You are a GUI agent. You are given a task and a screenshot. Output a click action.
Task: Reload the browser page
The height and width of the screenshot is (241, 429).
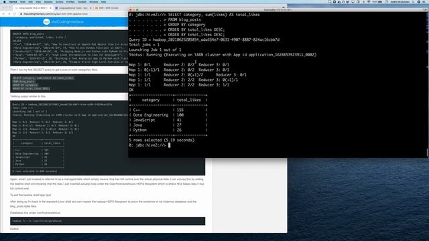click(15, 14)
